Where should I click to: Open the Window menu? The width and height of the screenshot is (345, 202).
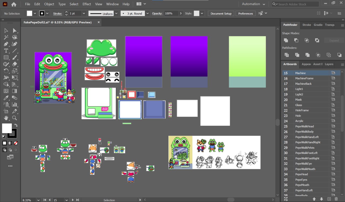tap(112, 4)
